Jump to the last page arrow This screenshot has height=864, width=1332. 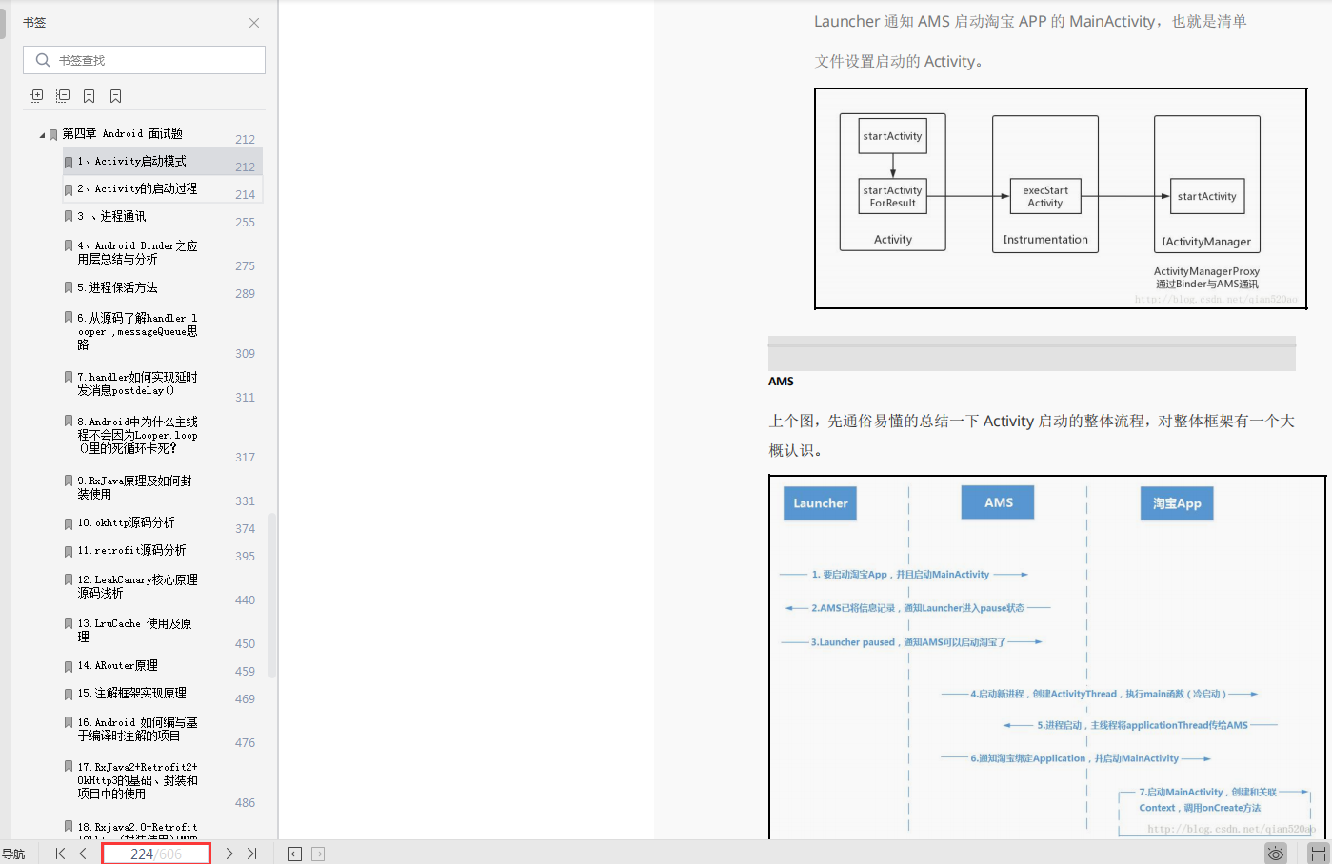coord(252,854)
